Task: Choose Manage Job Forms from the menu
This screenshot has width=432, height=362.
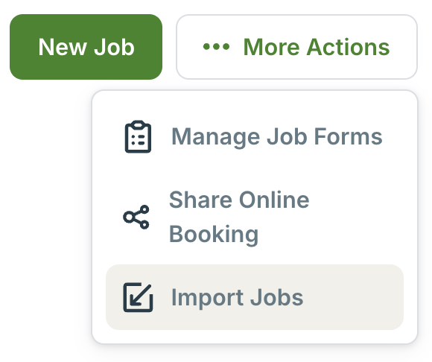Action: [x=255, y=136]
